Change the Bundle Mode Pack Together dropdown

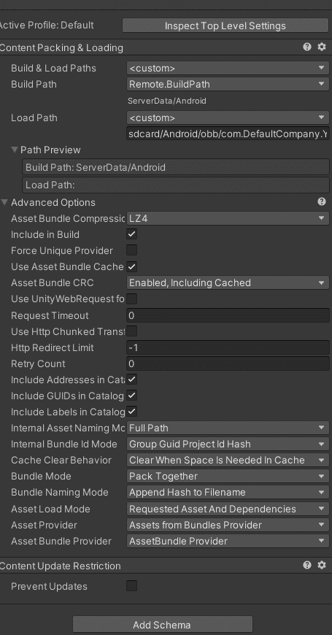tap(228, 476)
